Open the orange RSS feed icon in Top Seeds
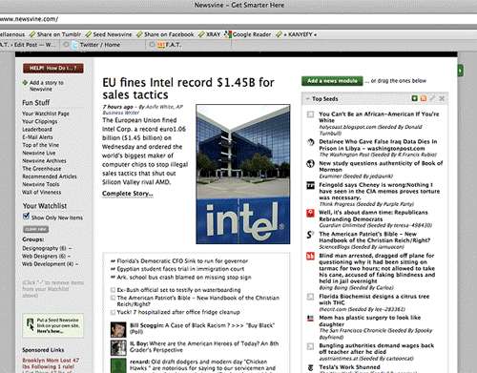477x373 pixels. click(424, 98)
